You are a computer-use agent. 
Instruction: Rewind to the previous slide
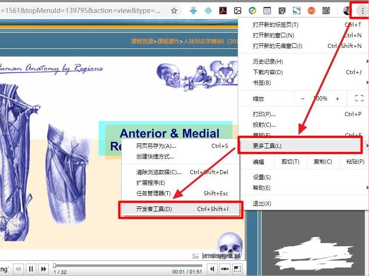[18, 269]
